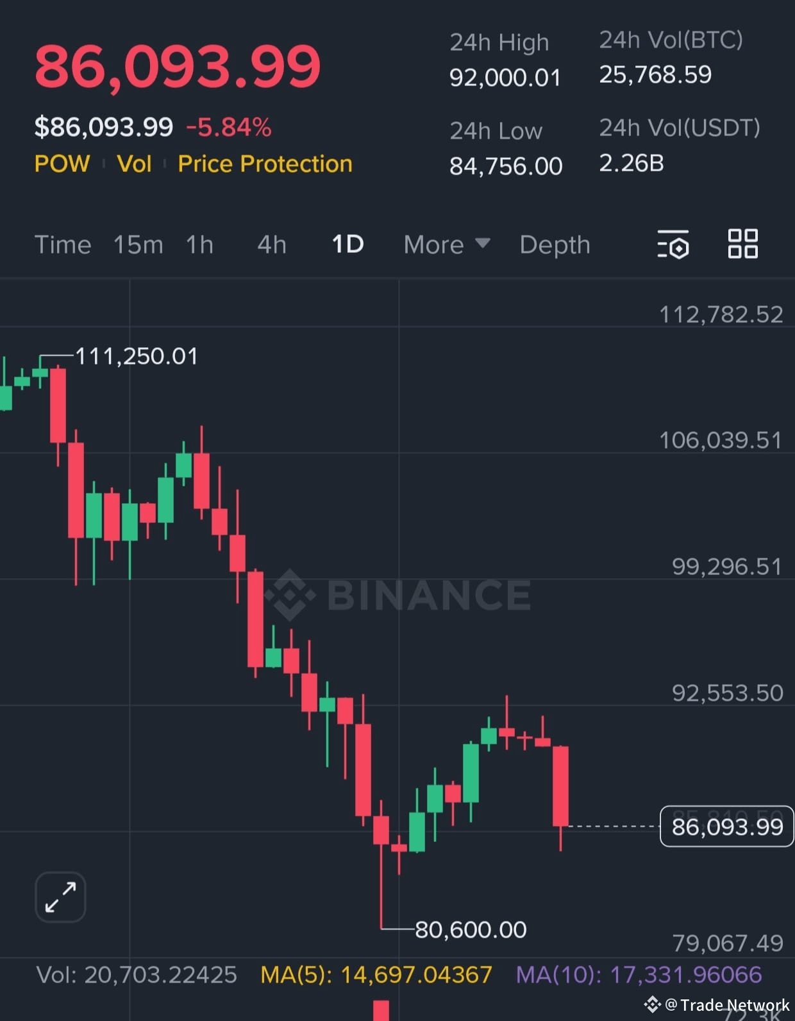Click the current price label 86,093.99 on axis
The image size is (795, 1021).
click(x=727, y=827)
